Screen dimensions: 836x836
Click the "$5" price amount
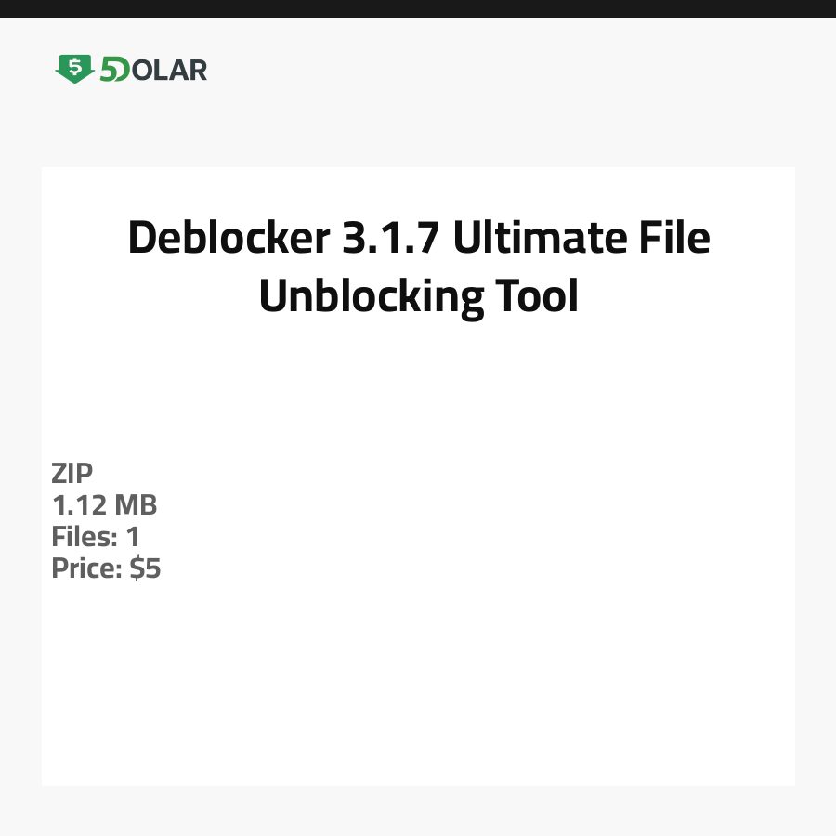145,568
